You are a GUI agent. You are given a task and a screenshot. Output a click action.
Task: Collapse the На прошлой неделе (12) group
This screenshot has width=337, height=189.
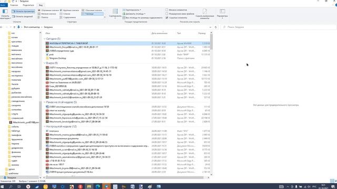45,127
